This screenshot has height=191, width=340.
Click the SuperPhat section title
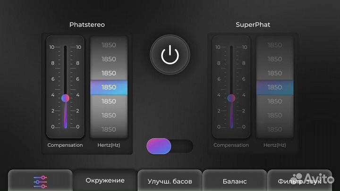click(253, 25)
